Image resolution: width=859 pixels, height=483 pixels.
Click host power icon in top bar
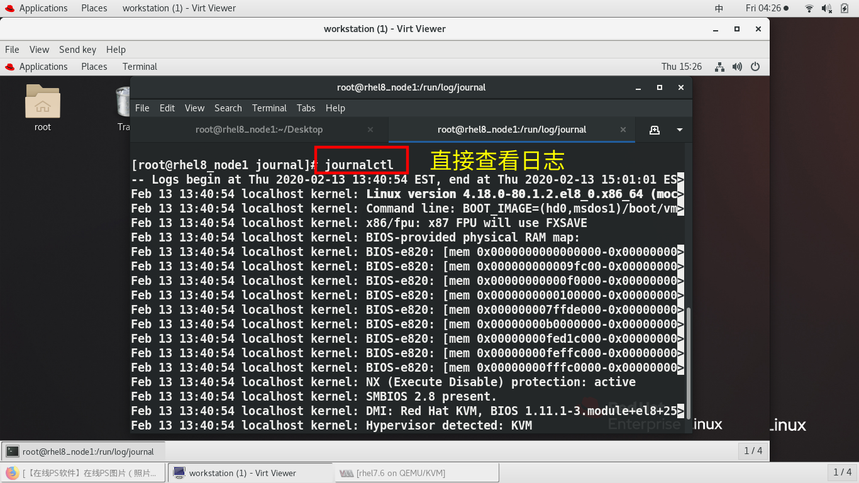coord(845,8)
